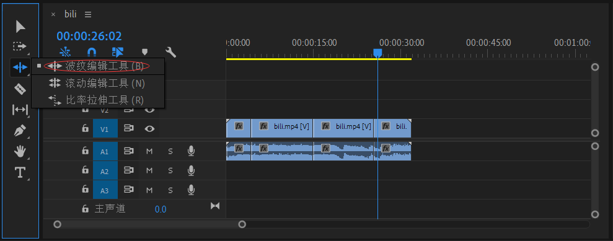
Task: Click left handle of horizontal zoom scrollbar
Action: (x=58, y=224)
